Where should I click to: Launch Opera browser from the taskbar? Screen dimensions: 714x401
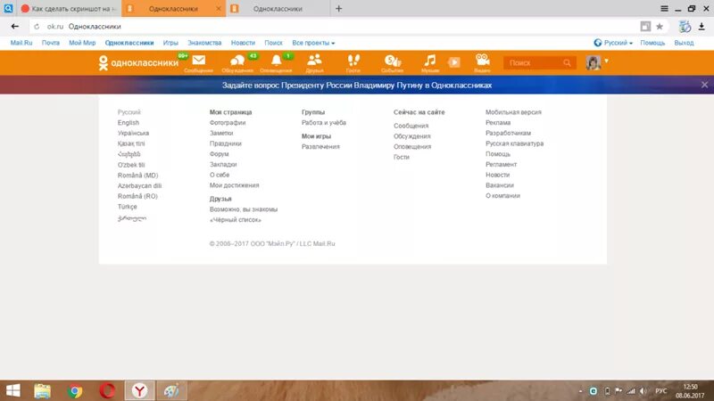[x=107, y=390]
